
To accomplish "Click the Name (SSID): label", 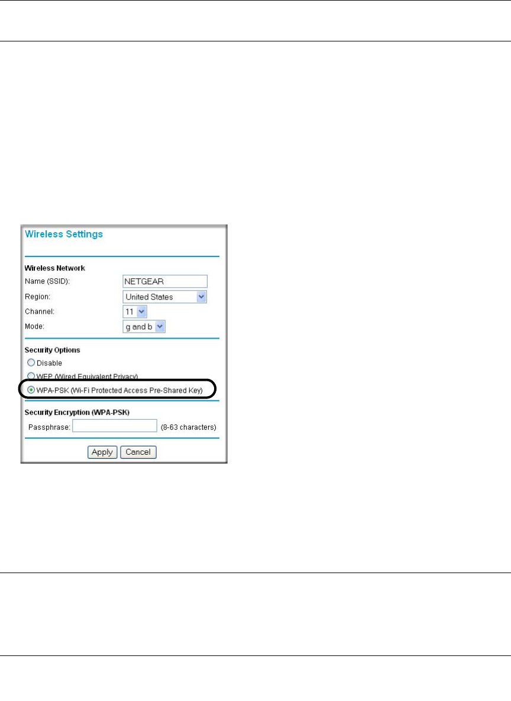I will click(47, 281).
